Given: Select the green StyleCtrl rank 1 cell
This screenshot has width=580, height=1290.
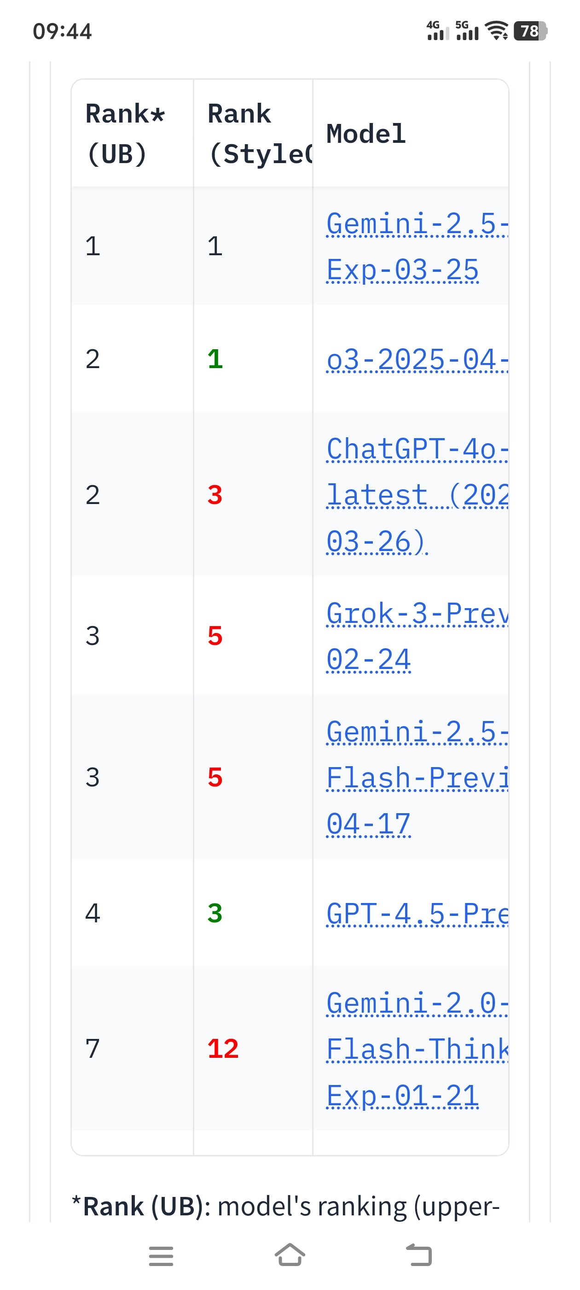Looking at the screenshot, I should [215, 359].
